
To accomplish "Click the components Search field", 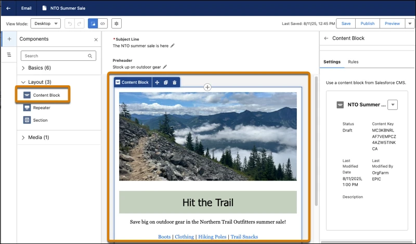I will 55,56.
